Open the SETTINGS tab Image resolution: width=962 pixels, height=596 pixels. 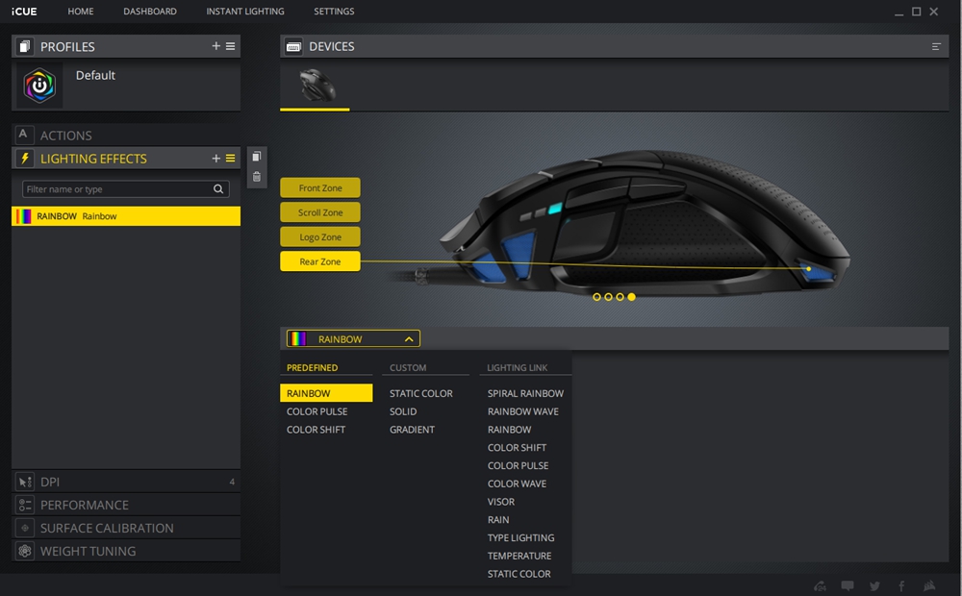334,11
